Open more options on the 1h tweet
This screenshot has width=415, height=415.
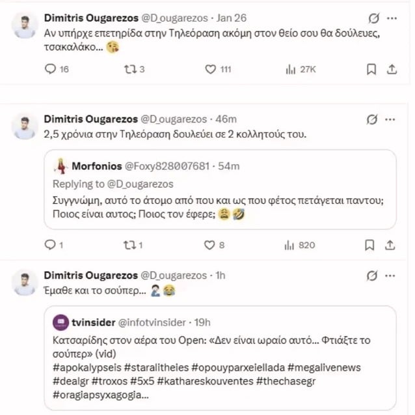click(392, 276)
